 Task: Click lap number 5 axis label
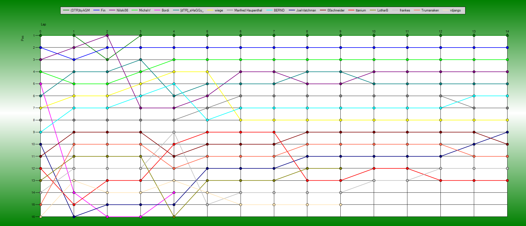207,32
